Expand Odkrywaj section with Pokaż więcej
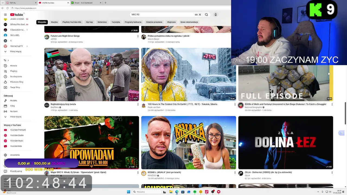Screen dimensions: 347x195 point(16,117)
